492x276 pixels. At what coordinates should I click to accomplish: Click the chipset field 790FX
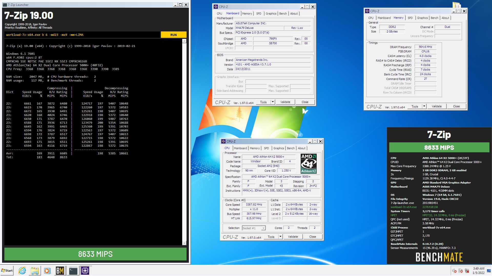[x=273, y=39]
